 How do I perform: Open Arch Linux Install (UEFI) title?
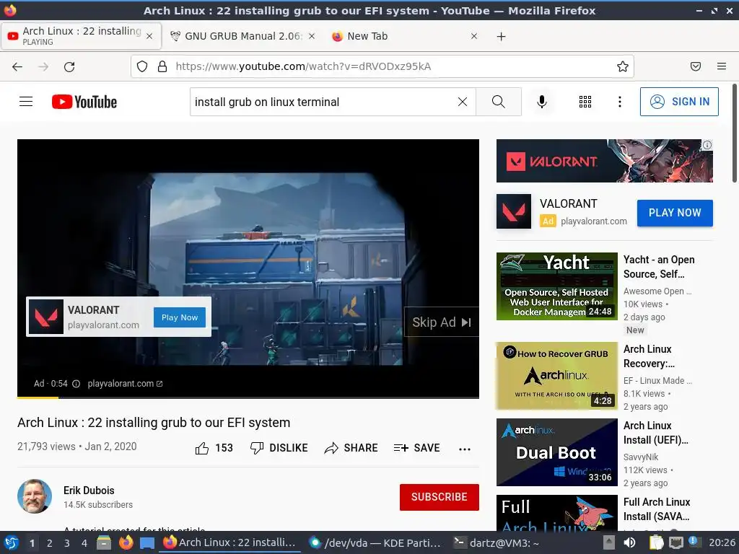(x=655, y=433)
